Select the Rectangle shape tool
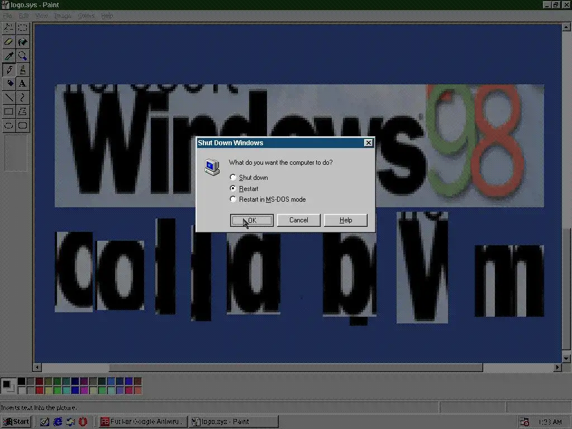Viewport: 572px width, 429px height. click(9, 111)
